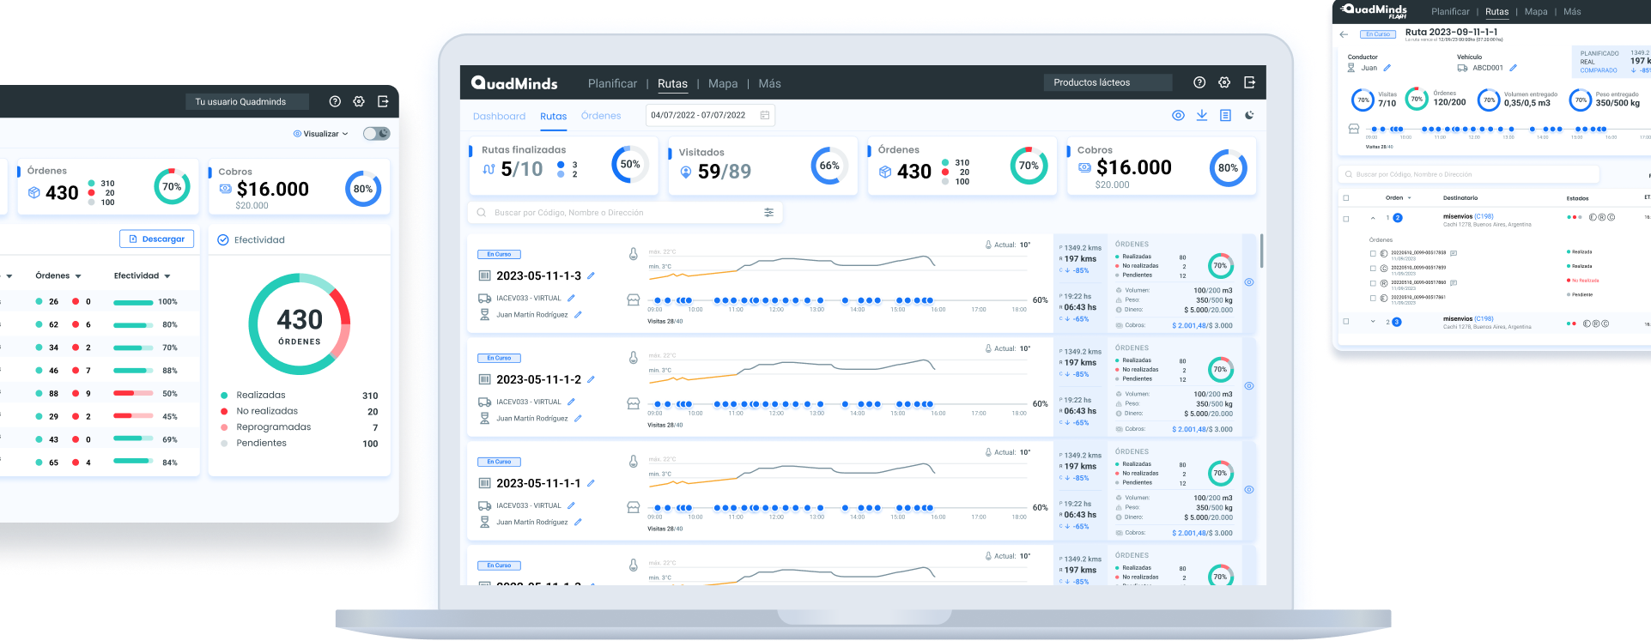Open settings gear in center window header
The image size is (1651, 641).
(x=1224, y=82)
